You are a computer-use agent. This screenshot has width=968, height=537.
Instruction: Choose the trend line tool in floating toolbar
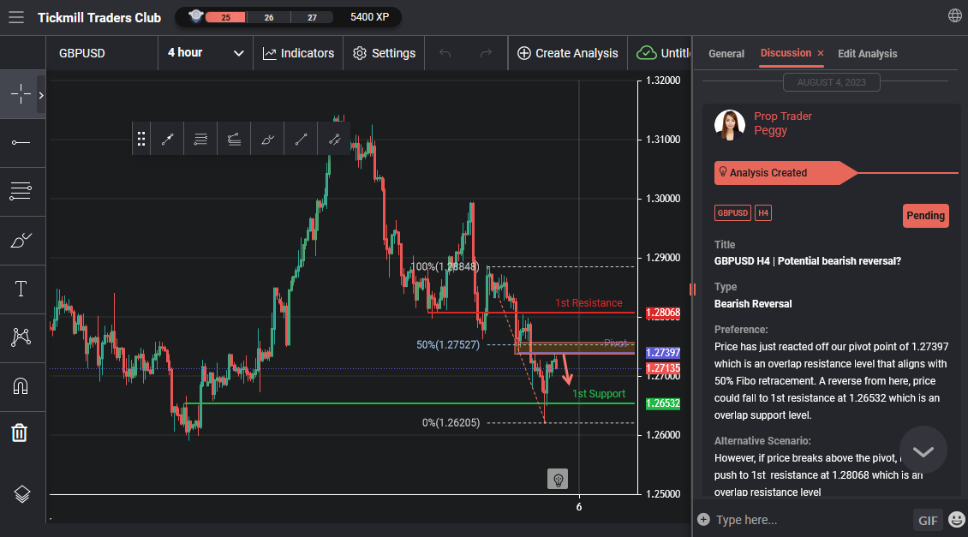(301, 139)
